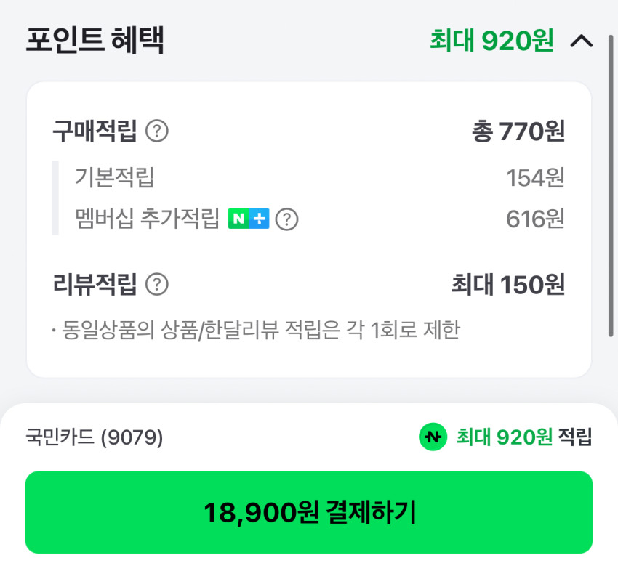
Task: Open help icon beside 멤버십 추가적립
Action: coord(287,219)
